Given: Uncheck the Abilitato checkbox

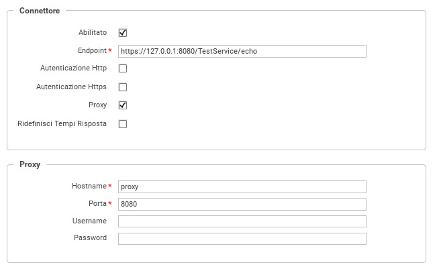Looking at the screenshot, I should click(x=123, y=33).
